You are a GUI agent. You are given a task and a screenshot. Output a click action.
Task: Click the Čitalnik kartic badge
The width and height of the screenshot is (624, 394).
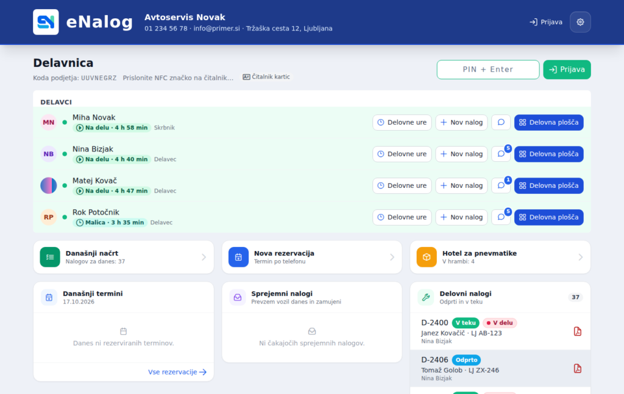click(x=267, y=77)
